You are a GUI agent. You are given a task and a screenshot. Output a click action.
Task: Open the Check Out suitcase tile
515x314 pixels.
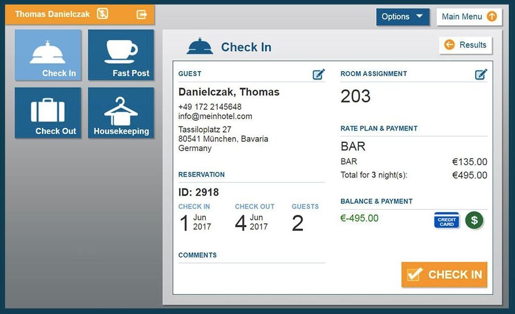(48, 113)
